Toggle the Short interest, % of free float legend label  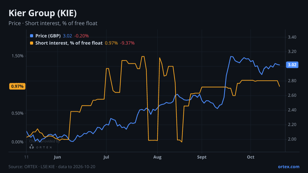69,43
